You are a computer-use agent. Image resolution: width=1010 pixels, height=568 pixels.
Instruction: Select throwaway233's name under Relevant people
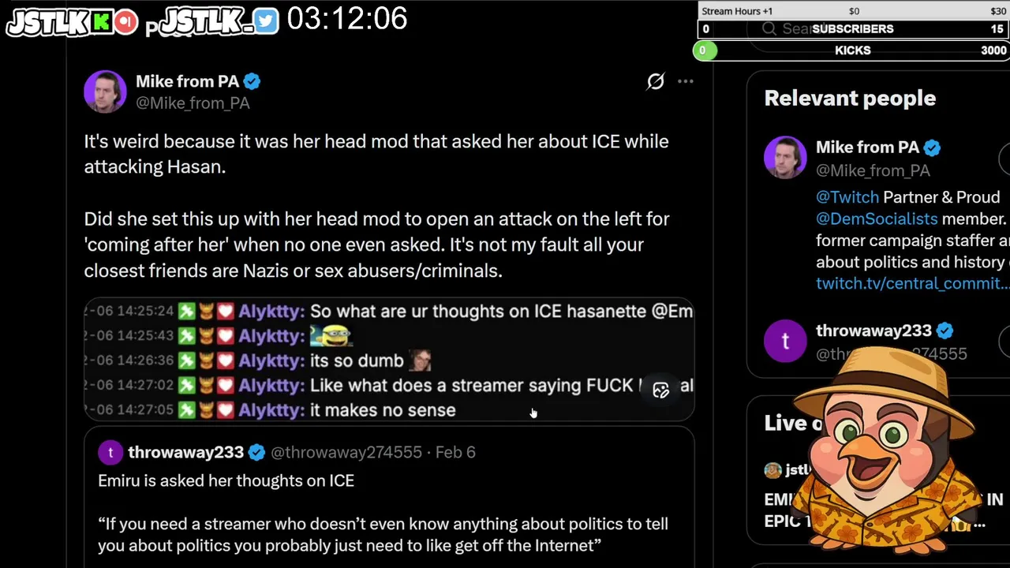tap(873, 331)
